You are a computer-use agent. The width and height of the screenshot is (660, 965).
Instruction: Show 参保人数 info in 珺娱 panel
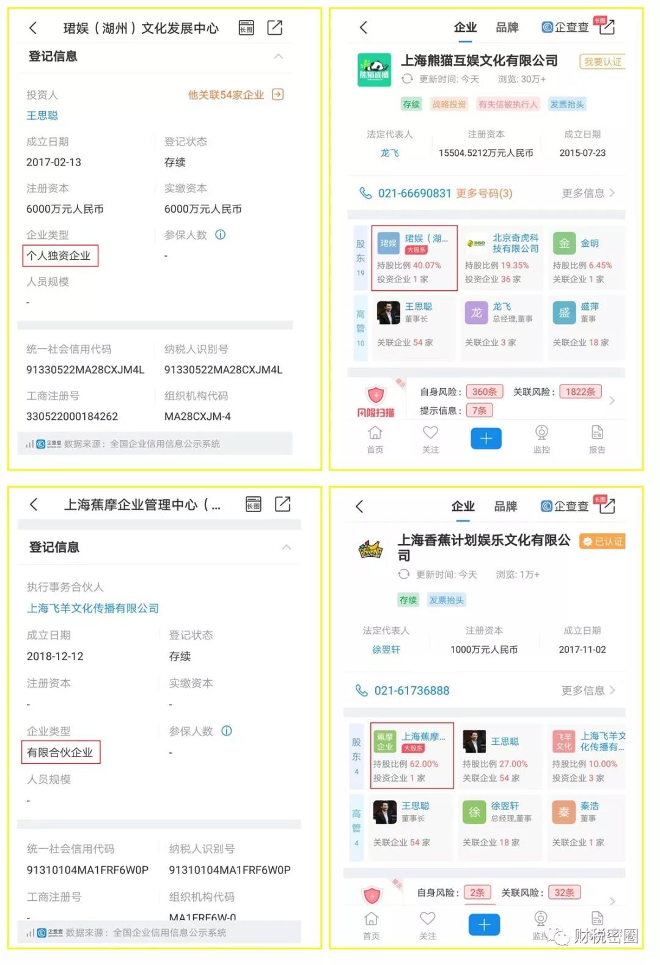(221, 235)
